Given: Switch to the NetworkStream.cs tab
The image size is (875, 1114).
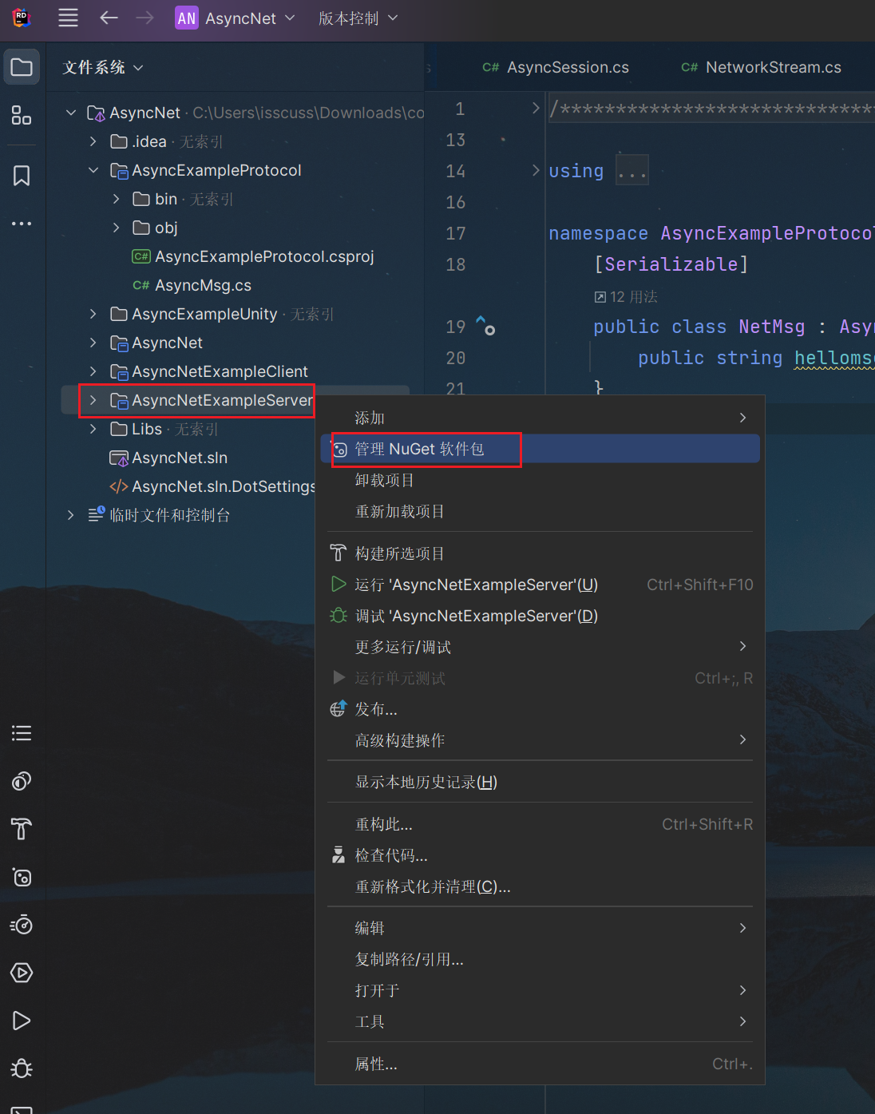Looking at the screenshot, I should coord(761,68).
